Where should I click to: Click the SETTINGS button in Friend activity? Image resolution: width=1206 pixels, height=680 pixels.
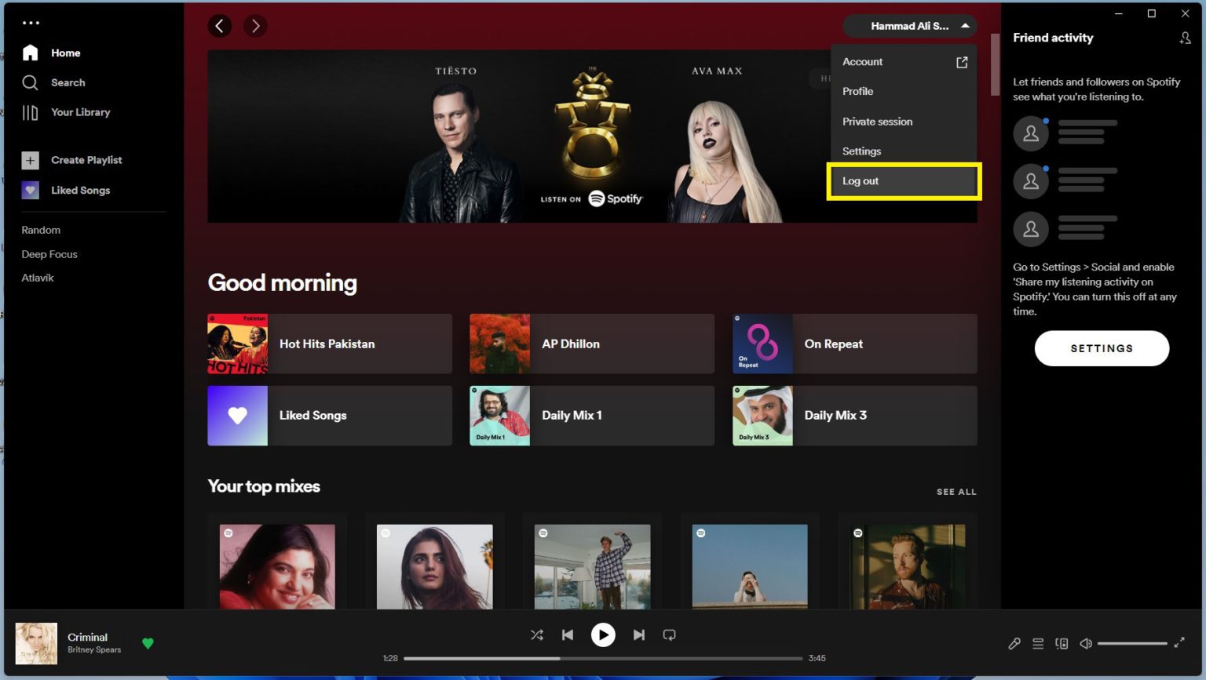[x=1102, y=348]
